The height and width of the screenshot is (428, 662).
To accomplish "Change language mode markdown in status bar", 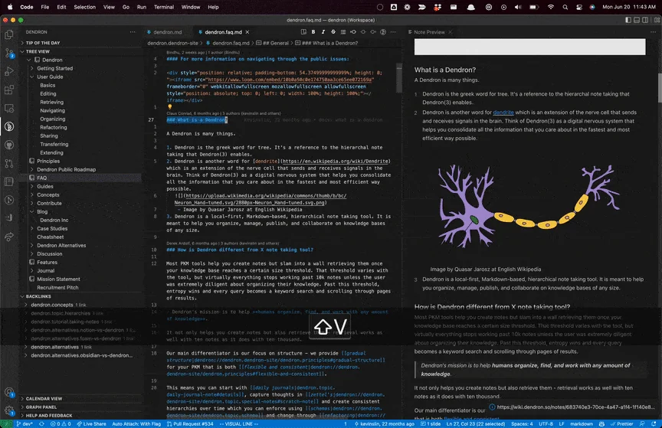I will [582, 423].
